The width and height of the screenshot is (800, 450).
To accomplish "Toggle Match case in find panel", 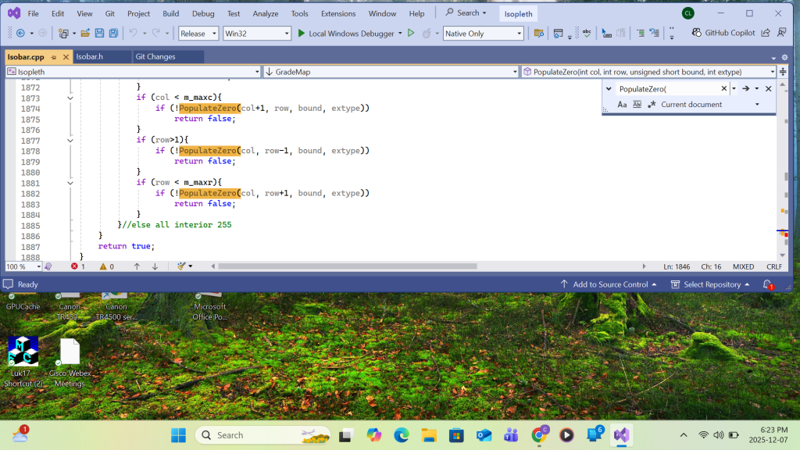I will tap(622, 105).
